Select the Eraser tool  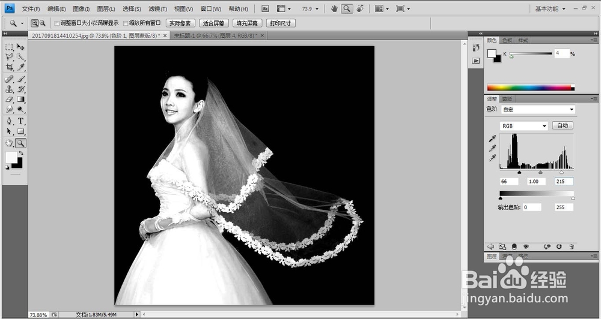[x=9, y=100]
